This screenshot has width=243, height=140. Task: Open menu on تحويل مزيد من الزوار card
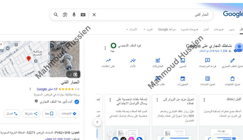[x=157, y=100]
